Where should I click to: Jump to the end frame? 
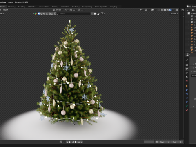[82, 142]
